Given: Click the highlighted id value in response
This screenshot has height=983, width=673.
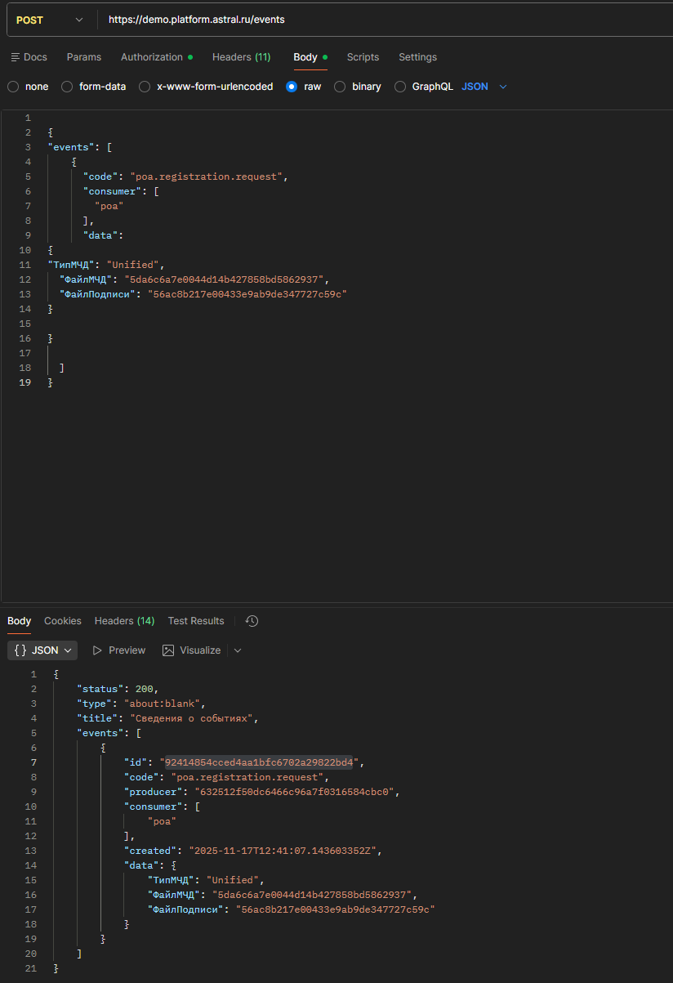Looking at the screenshot, I should click(x=260, y=762).
